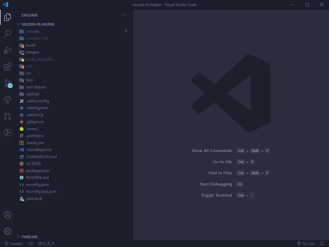Open the Extensions view
Screen dimensions: 329x247
coord(8,66)
